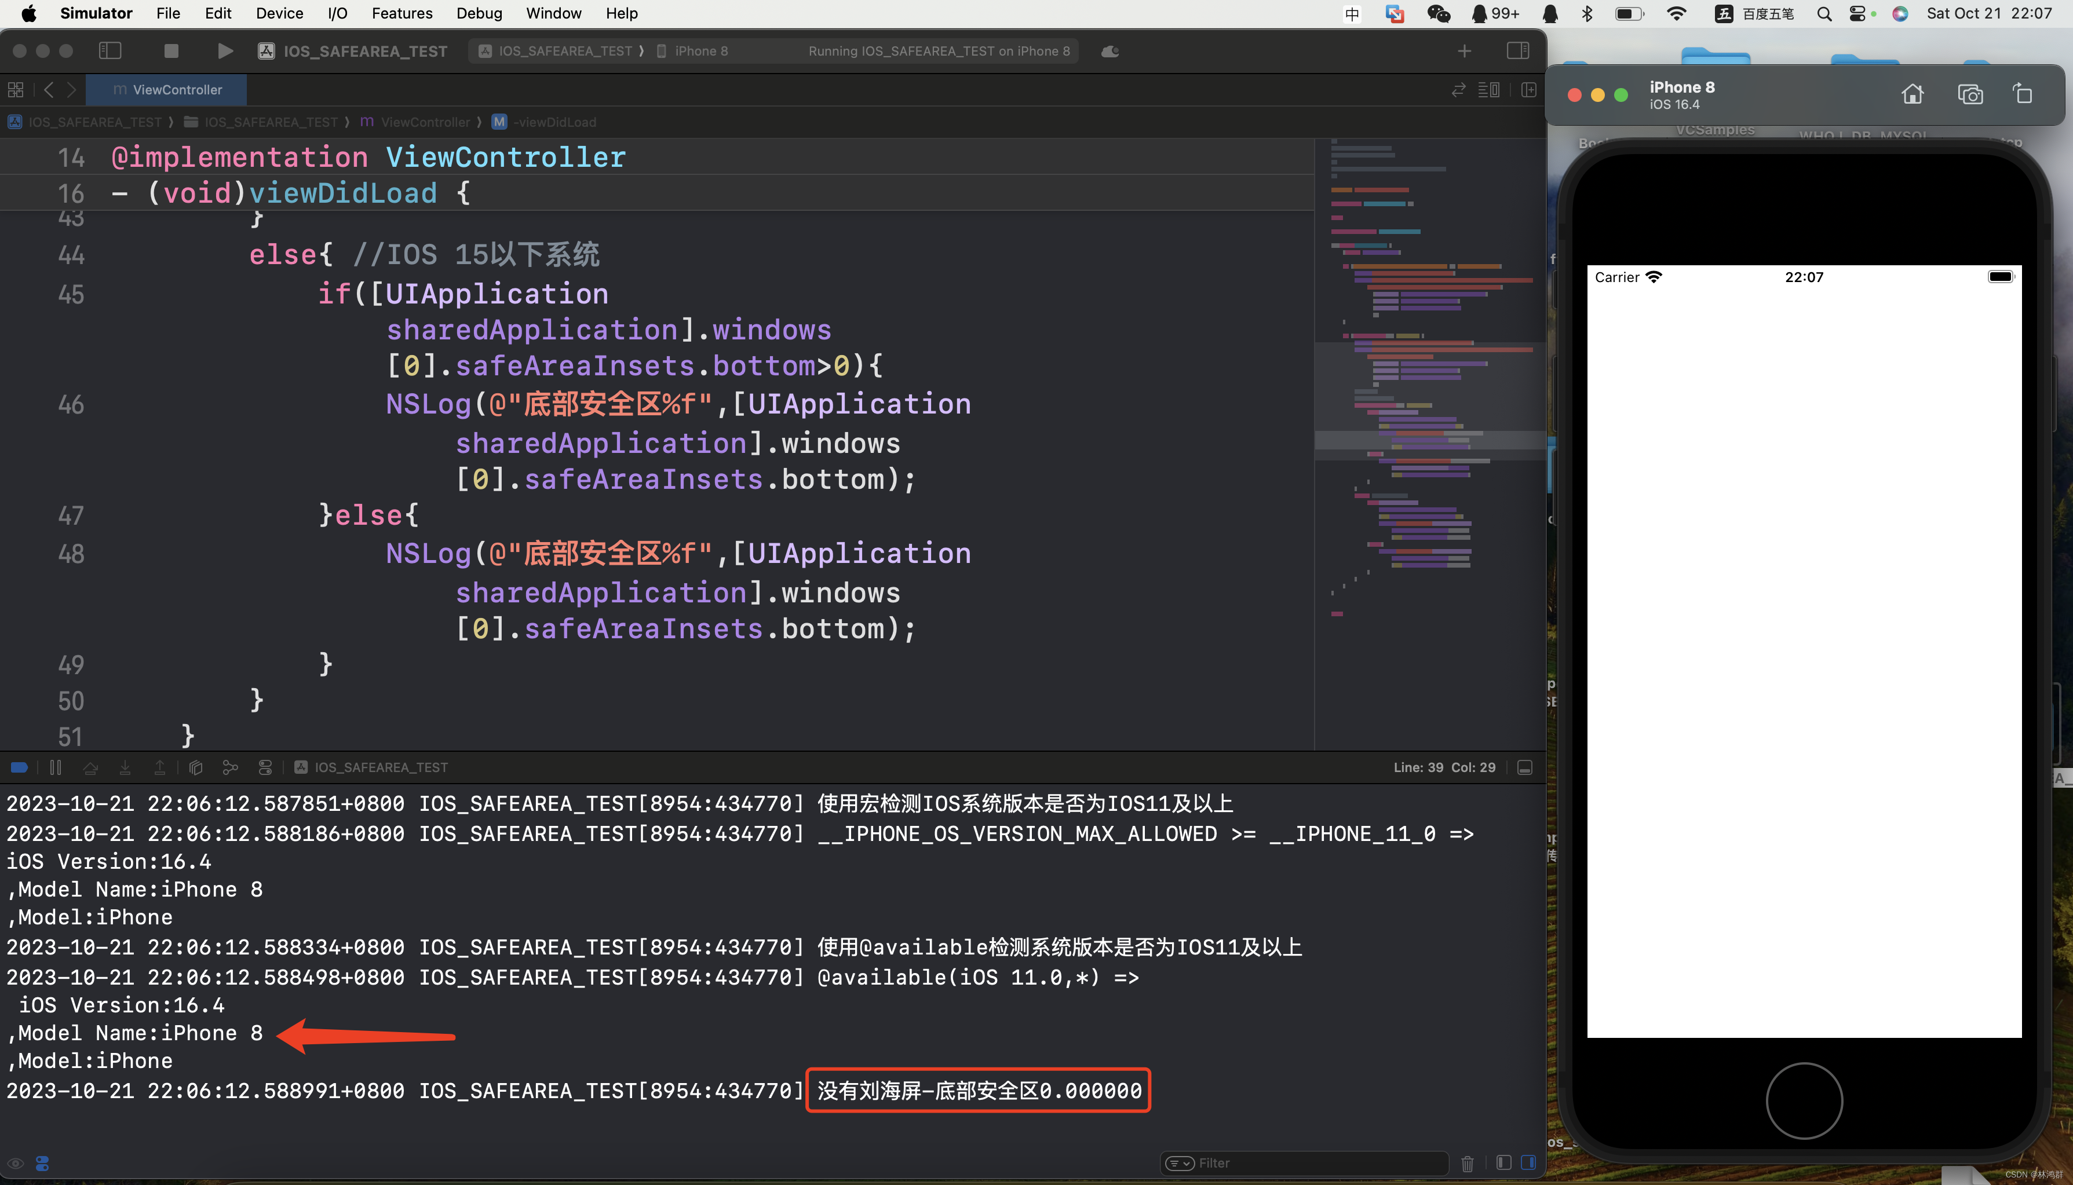Click the Line 39 Col 29 indicator
The height and width of the screenshot is (1185, 2073).
pos(1444,767)
